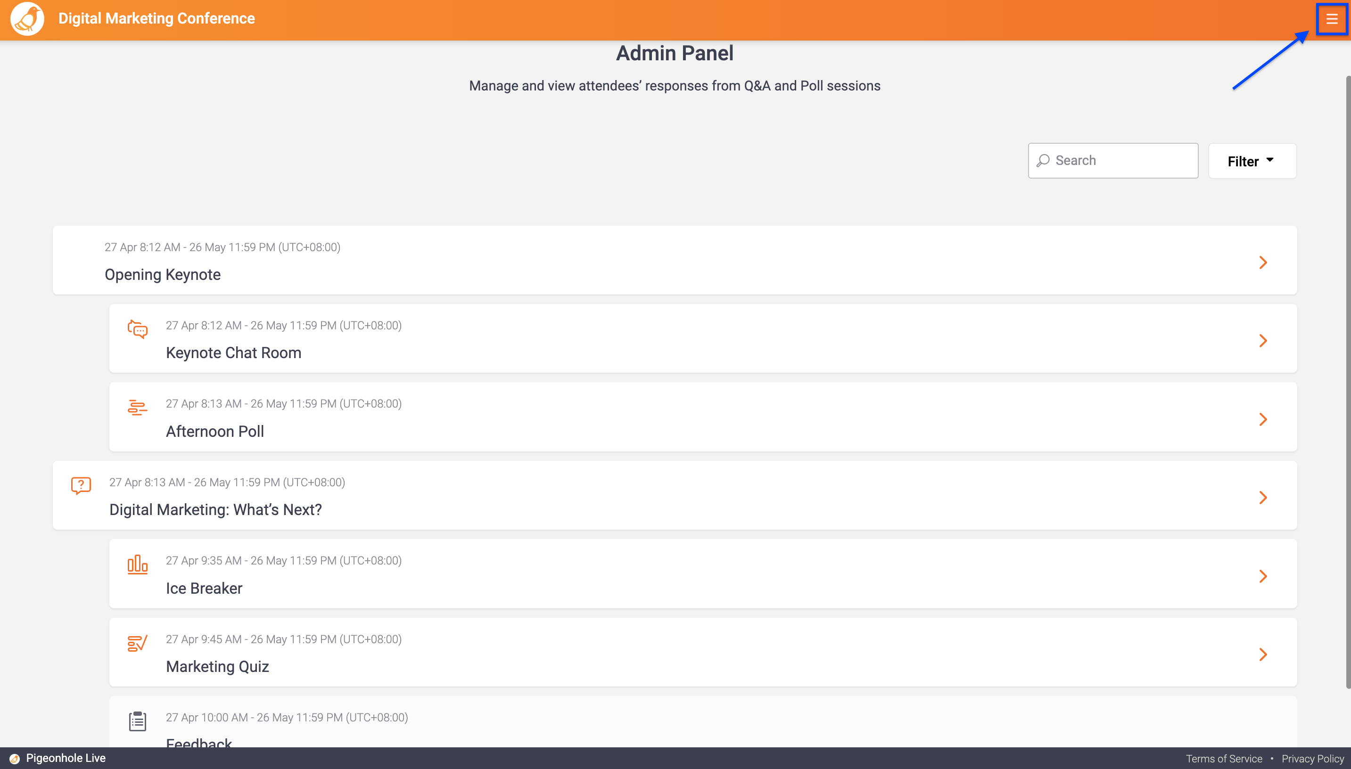Click the Q&A icon beside Digital Marketing: What's Next?
This screenshot has height=769, width=1351.
click(80, 485)
